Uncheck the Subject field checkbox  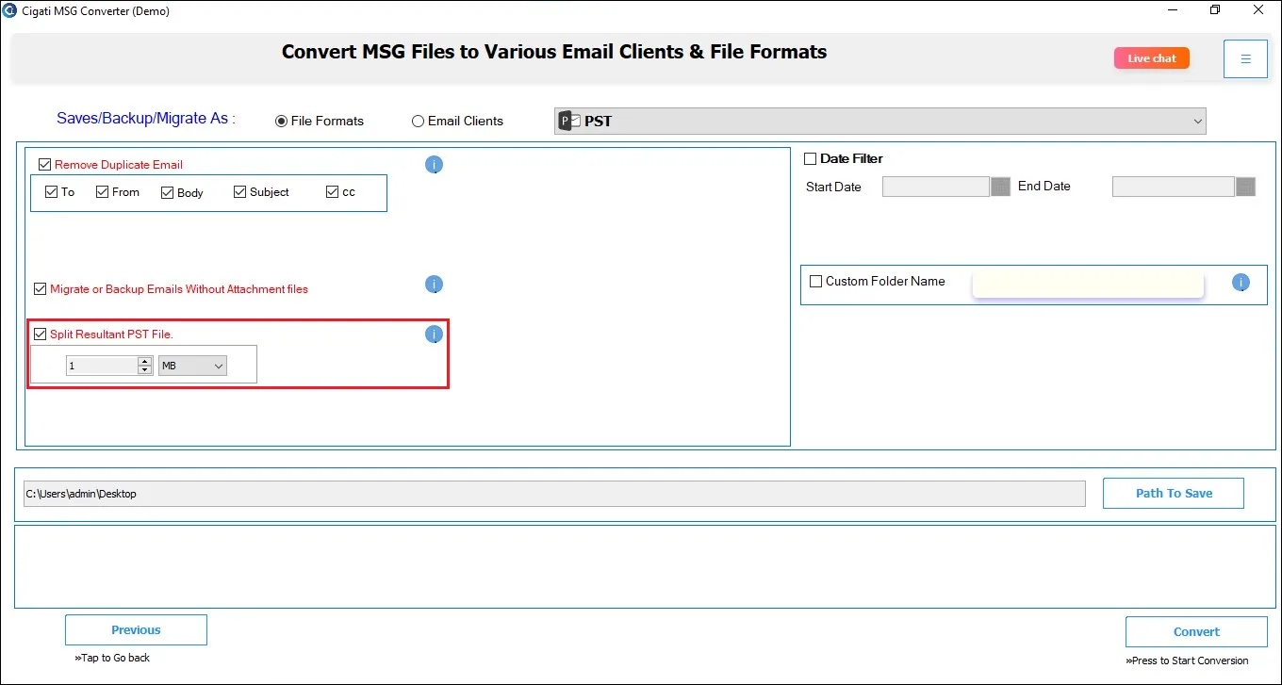239,192
